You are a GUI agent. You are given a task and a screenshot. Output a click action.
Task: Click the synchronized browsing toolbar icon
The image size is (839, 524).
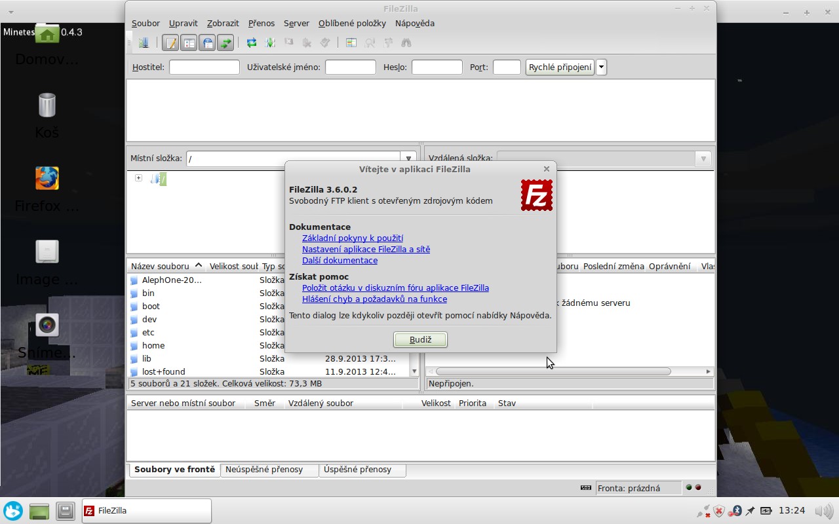(x=388, y=43)
